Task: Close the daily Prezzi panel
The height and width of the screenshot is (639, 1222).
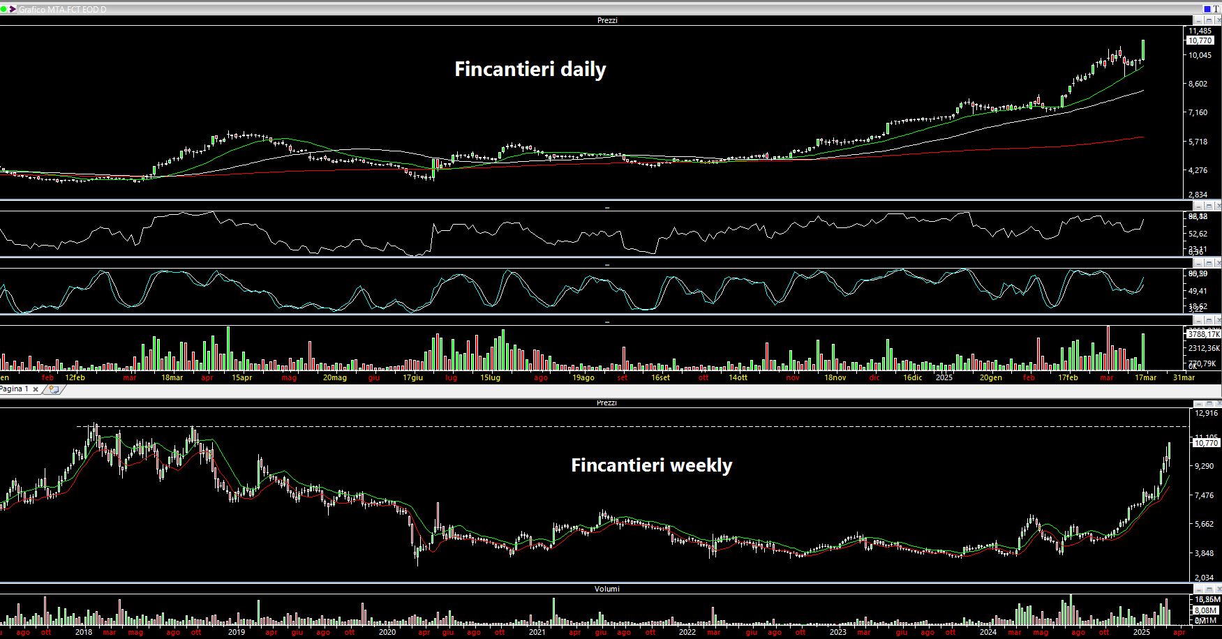Action: point(1219,20)
